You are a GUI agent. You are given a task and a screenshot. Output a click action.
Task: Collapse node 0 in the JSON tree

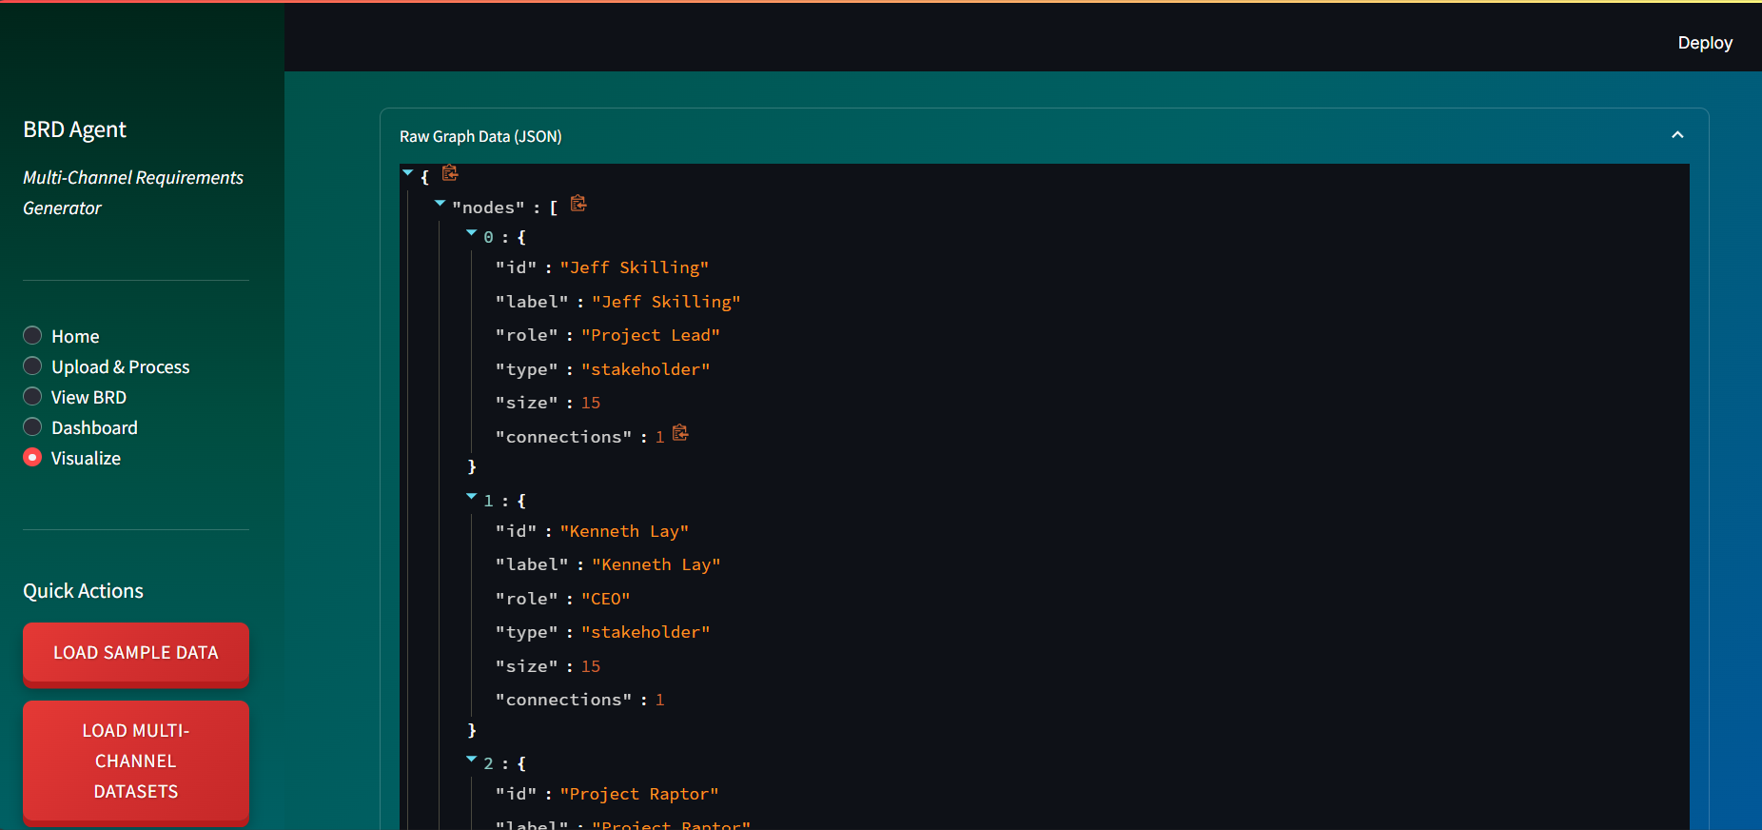click(x=471, y=233)
